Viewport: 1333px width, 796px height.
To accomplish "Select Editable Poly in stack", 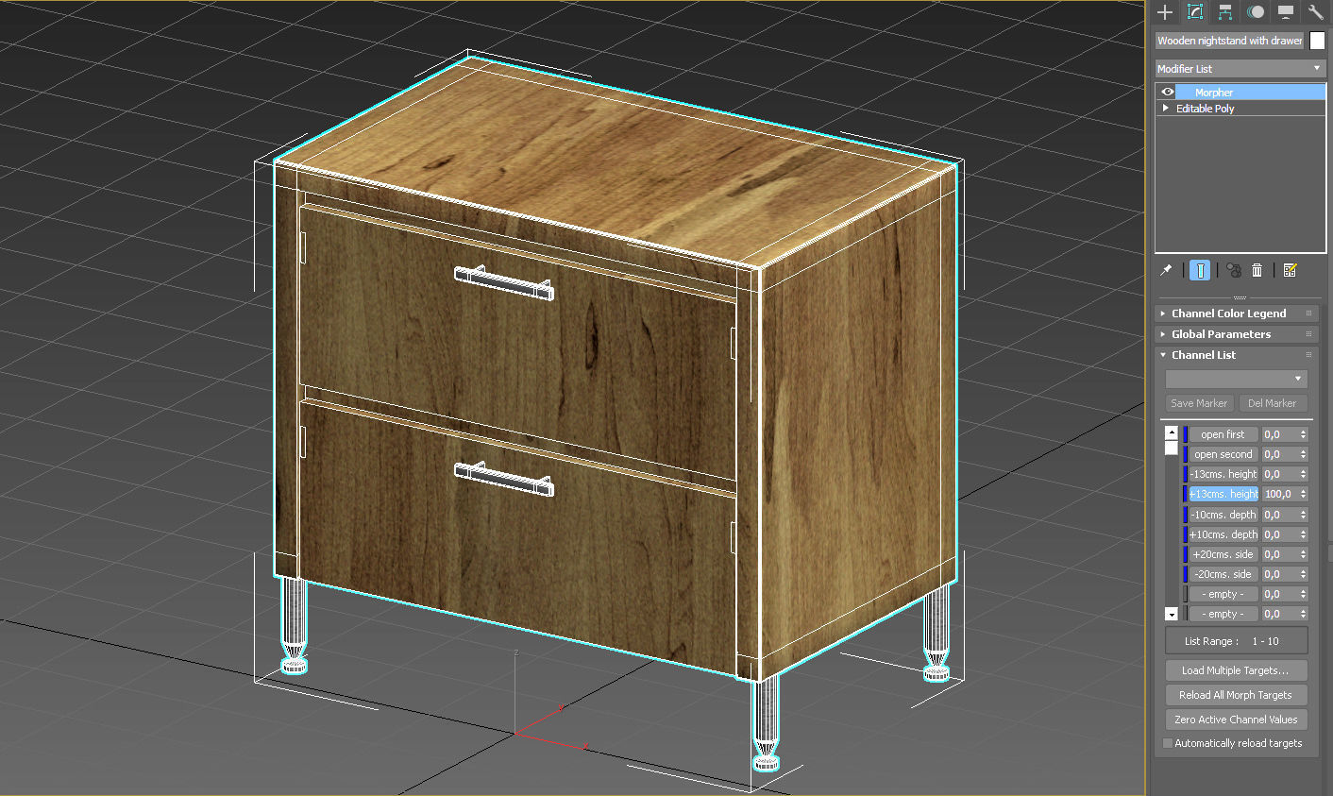I will tap(1205, 109).
